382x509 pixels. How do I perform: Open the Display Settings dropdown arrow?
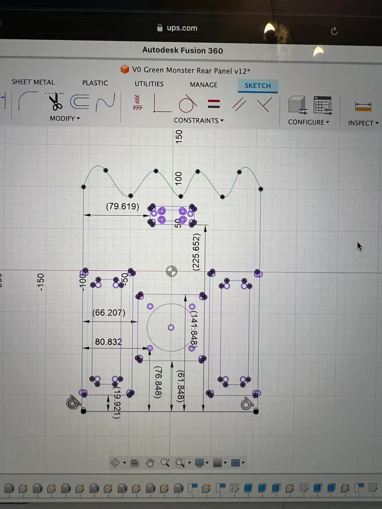click(208, 463)
